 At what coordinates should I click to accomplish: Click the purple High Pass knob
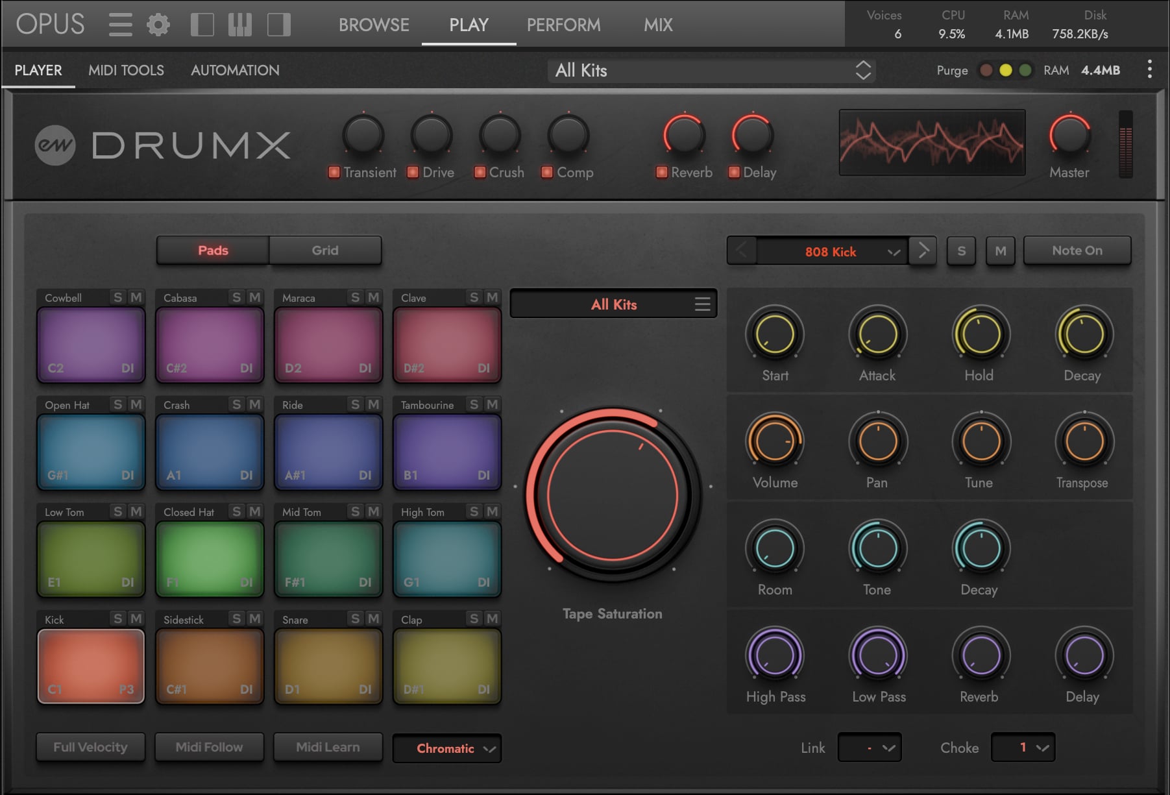click(x=775, y=655)
